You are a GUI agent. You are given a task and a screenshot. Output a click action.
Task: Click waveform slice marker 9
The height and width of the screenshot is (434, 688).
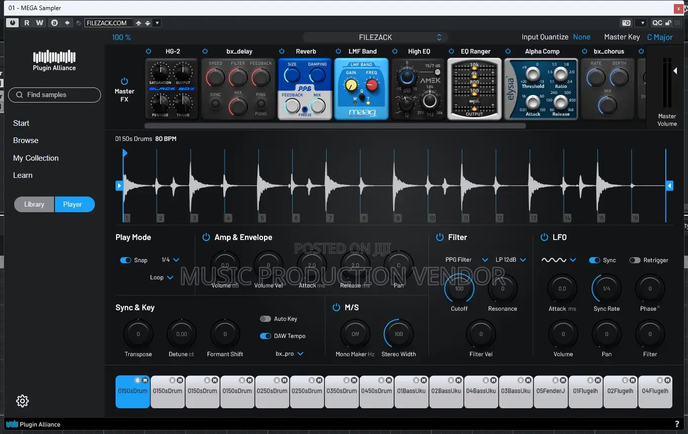[398, 218]
